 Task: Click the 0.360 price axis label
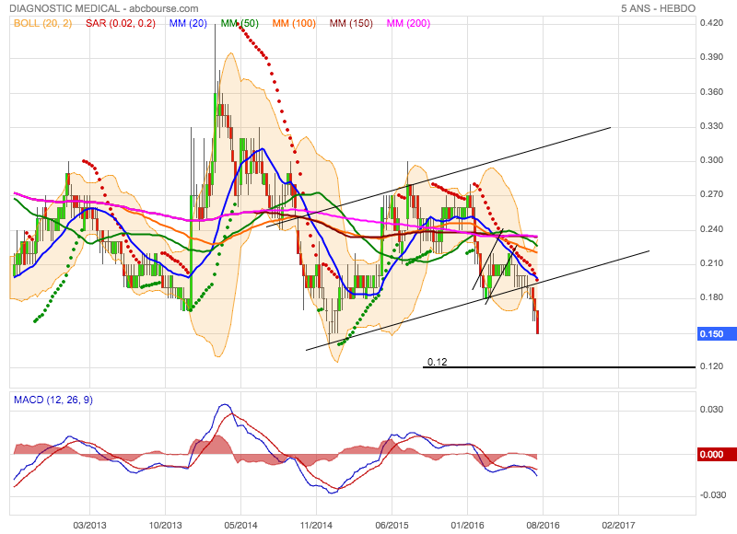tap(711, 91)
